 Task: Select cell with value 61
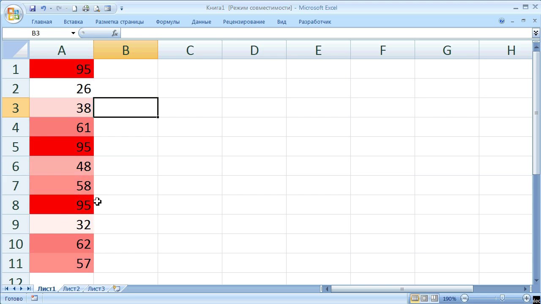[62, 127]
